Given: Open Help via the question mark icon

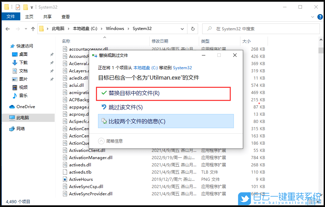Looking at the screenshot, I should tap(320, 17).
